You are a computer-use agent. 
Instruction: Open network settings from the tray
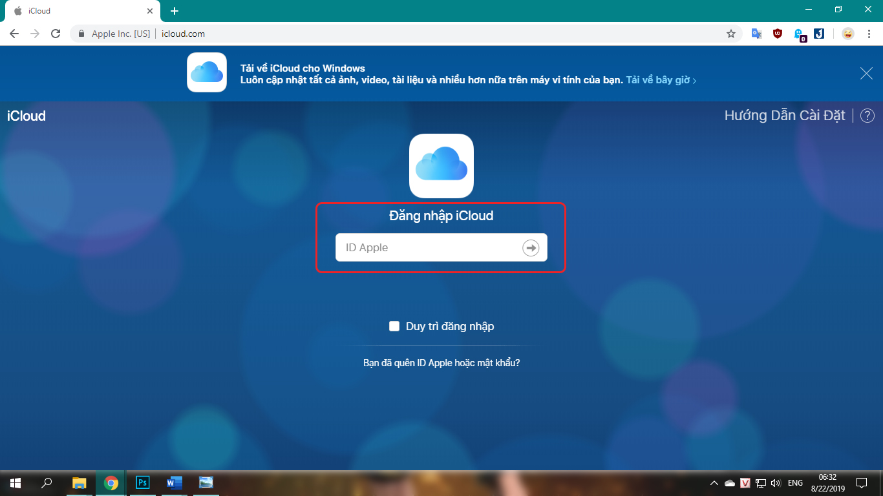[x=761, y=483]
